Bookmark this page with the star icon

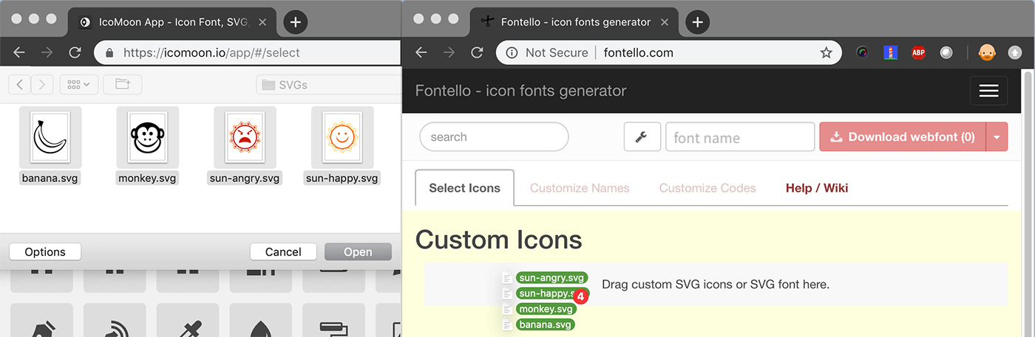pos(827,52)
